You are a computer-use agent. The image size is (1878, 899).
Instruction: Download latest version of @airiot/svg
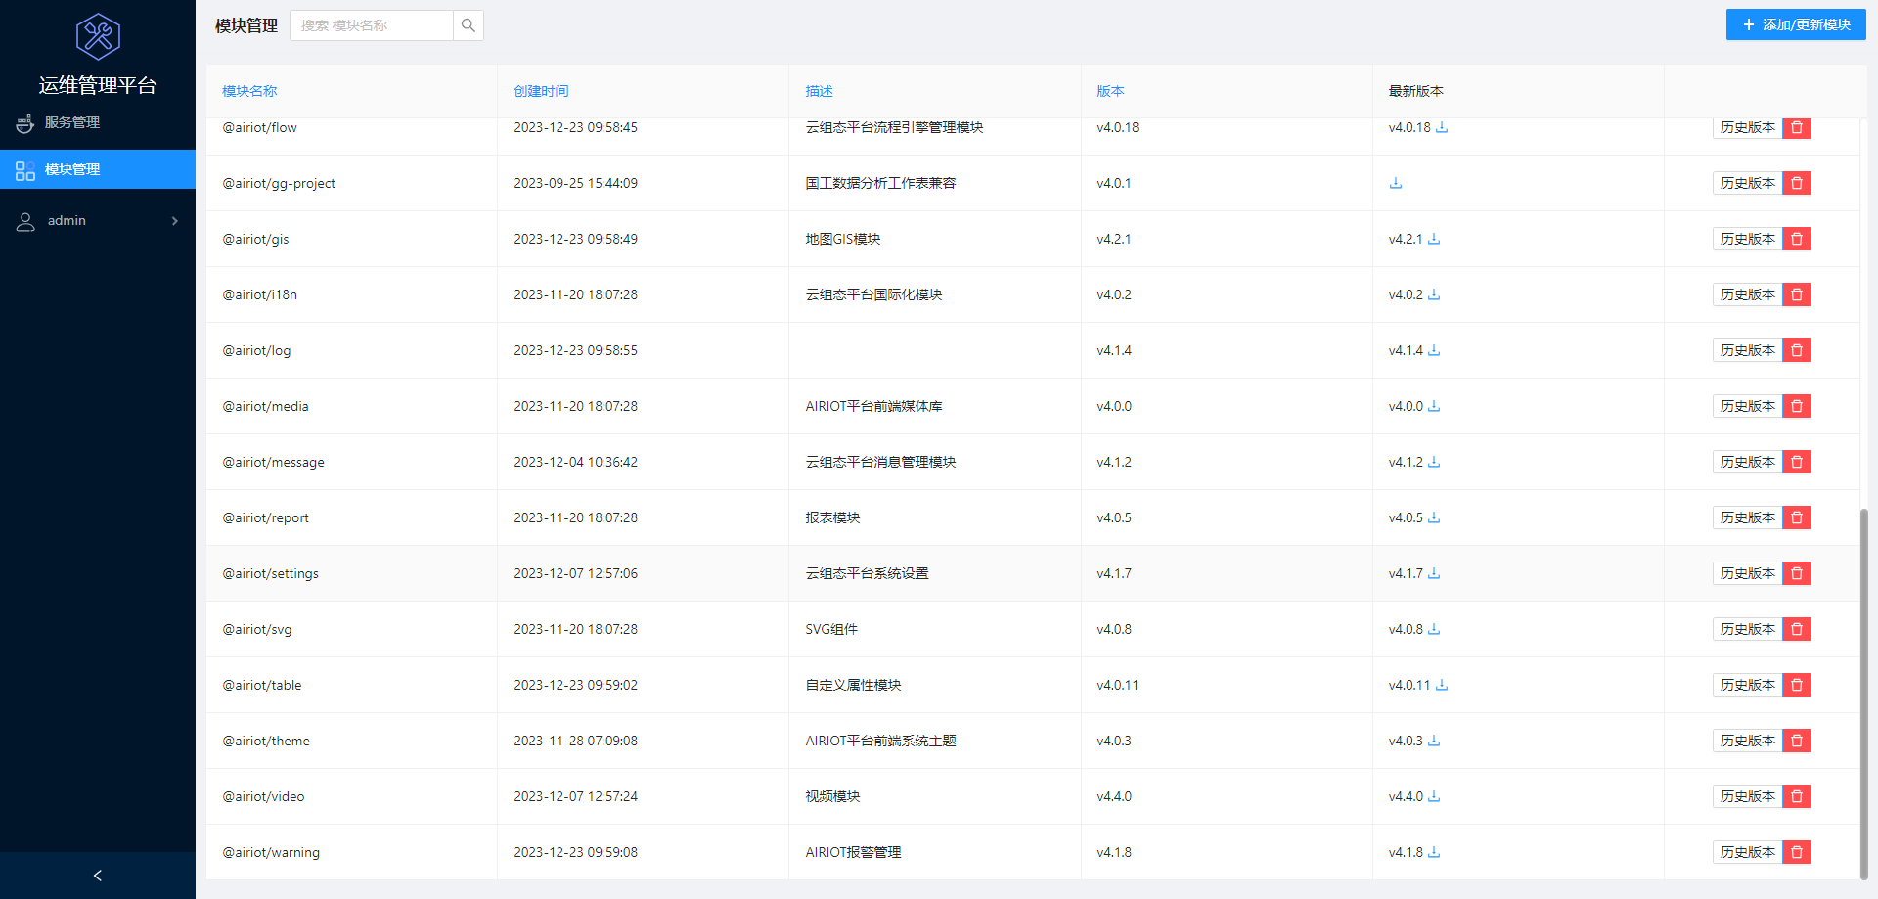pos(1434,629)
